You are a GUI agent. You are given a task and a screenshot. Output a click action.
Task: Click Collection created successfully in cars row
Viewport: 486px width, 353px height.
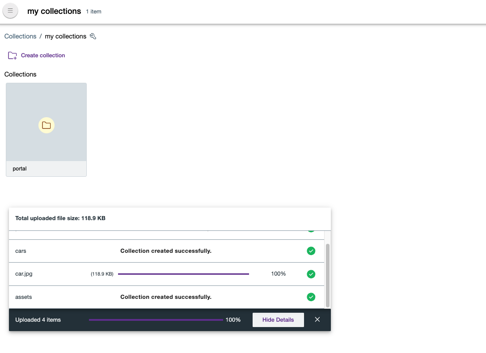pos(166,251)
